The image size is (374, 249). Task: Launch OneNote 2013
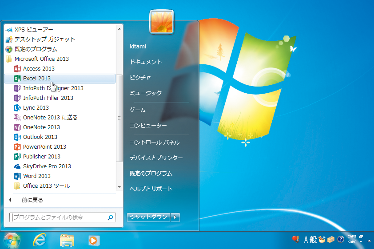pyautogui.click(x=37, y=127)
